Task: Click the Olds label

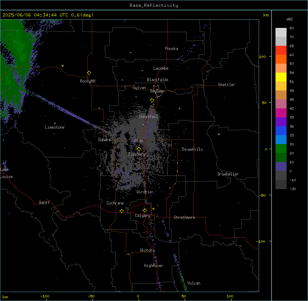Action: click(x=139, y=141)
